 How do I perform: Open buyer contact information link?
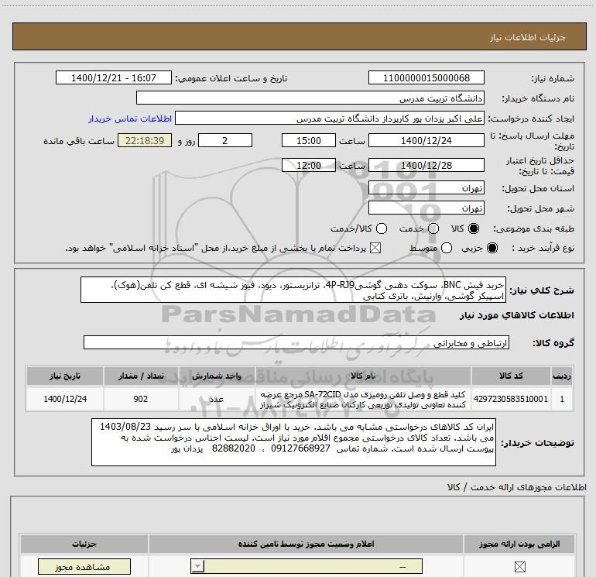click(130, 118)
